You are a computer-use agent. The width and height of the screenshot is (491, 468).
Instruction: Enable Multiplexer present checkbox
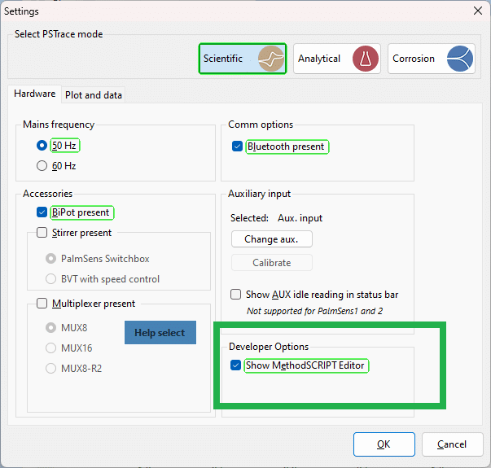[x=42, y=304]
